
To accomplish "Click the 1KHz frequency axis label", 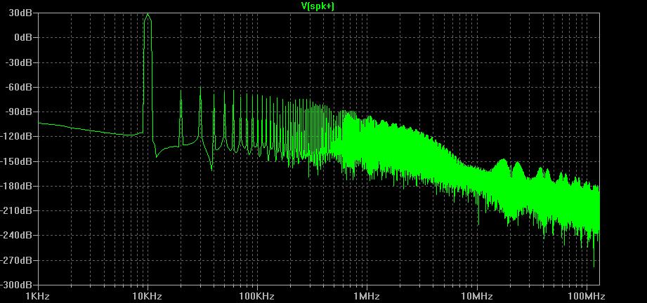I will (39, 297).
